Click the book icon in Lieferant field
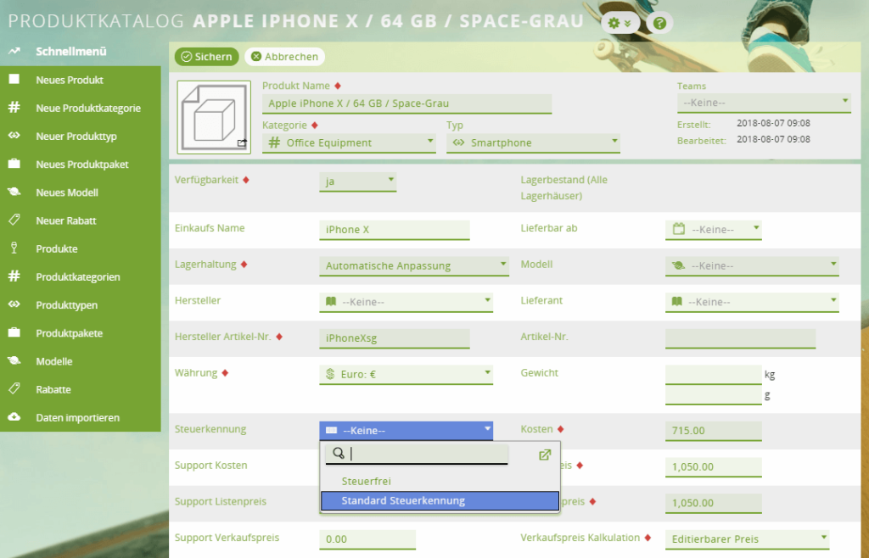This screenshot has height=558, width=869. (676, 302)
